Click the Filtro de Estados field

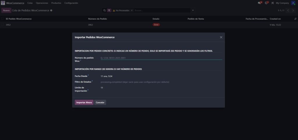coord(161,82)
